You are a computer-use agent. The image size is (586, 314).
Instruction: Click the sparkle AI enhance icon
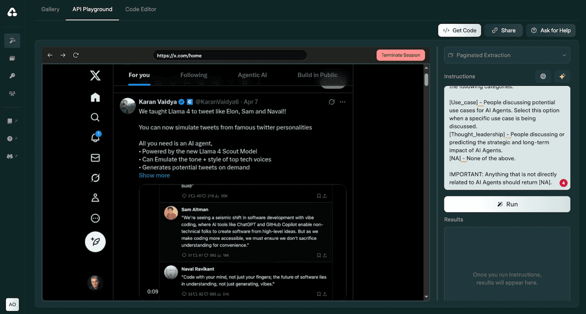point(562,76)
